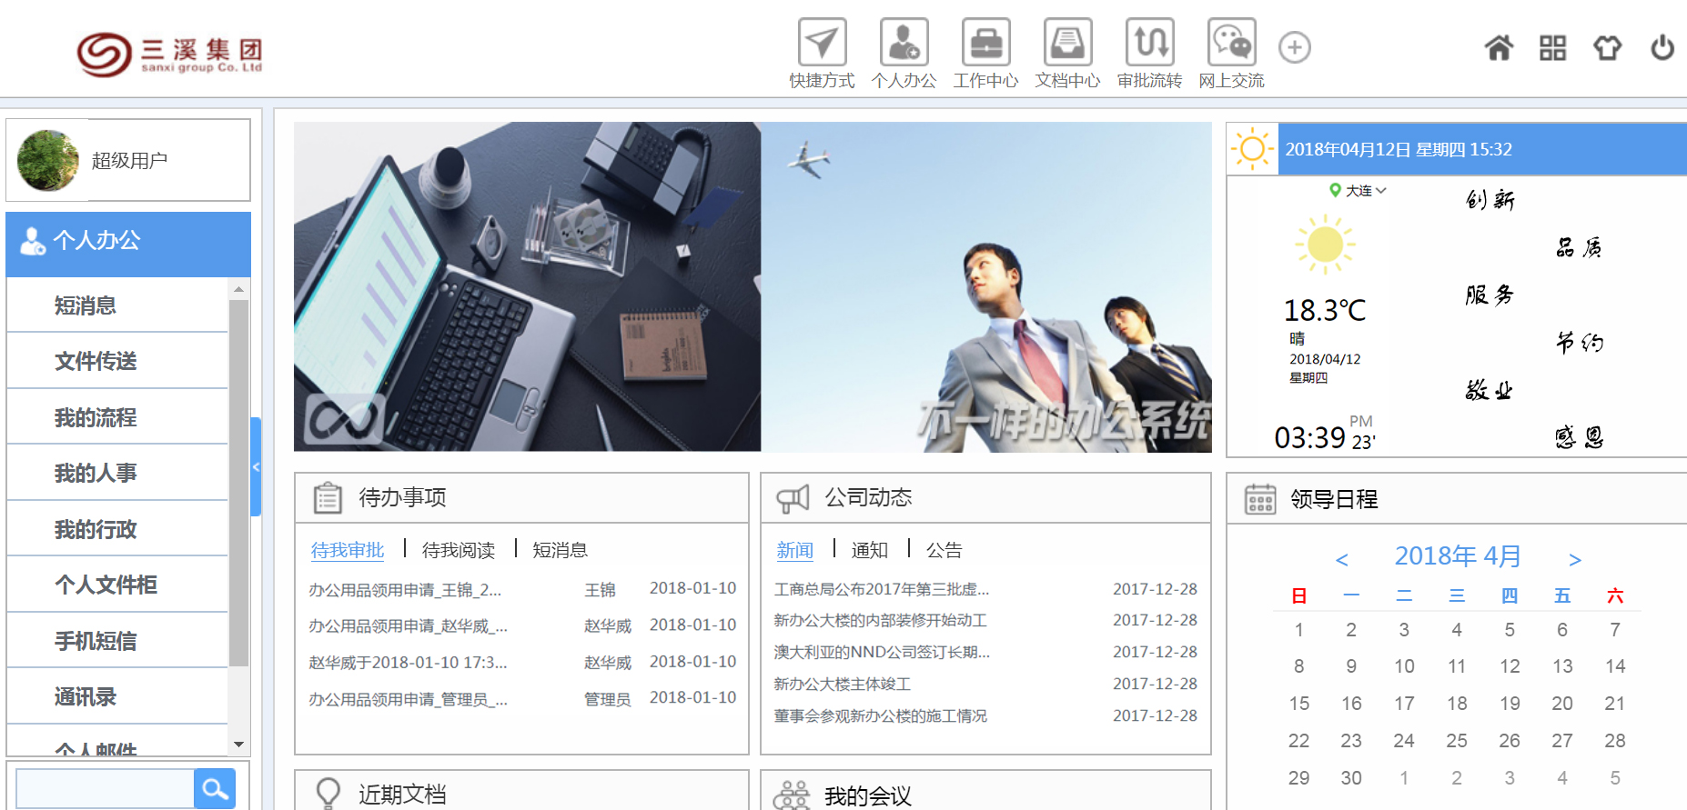Click the plus icon to add shortcut

click(1294, 47)
